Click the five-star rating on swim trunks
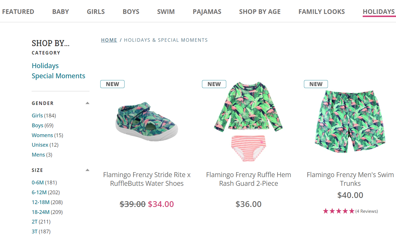This screenshot has height=238, width=396. pyautogui.click(x=339, y=211)
